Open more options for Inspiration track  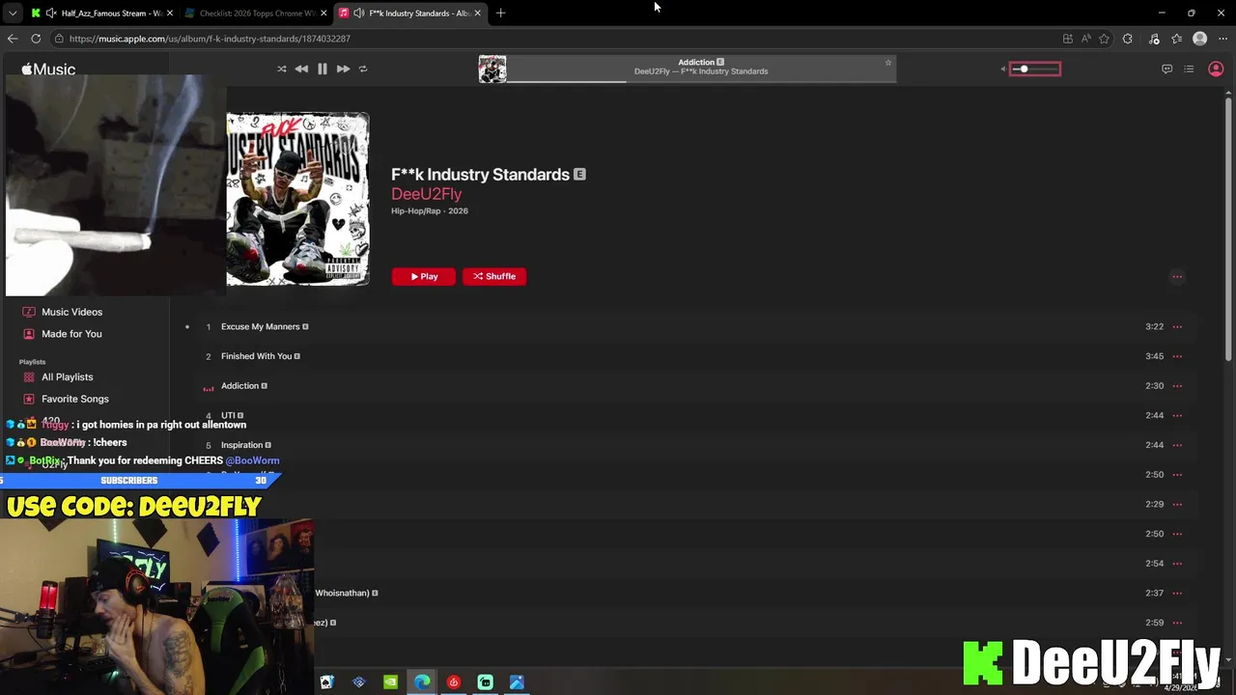pos(1177,445)
